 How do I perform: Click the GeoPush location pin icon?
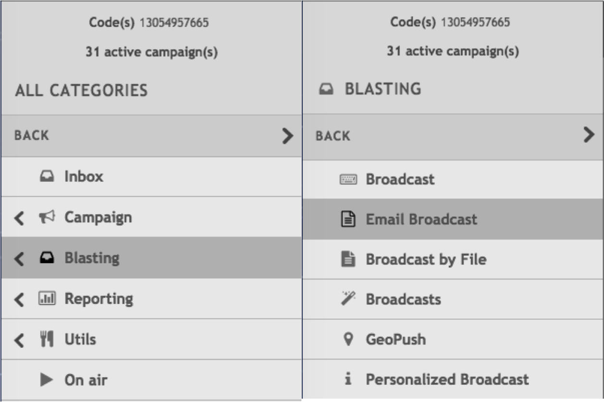348,340
